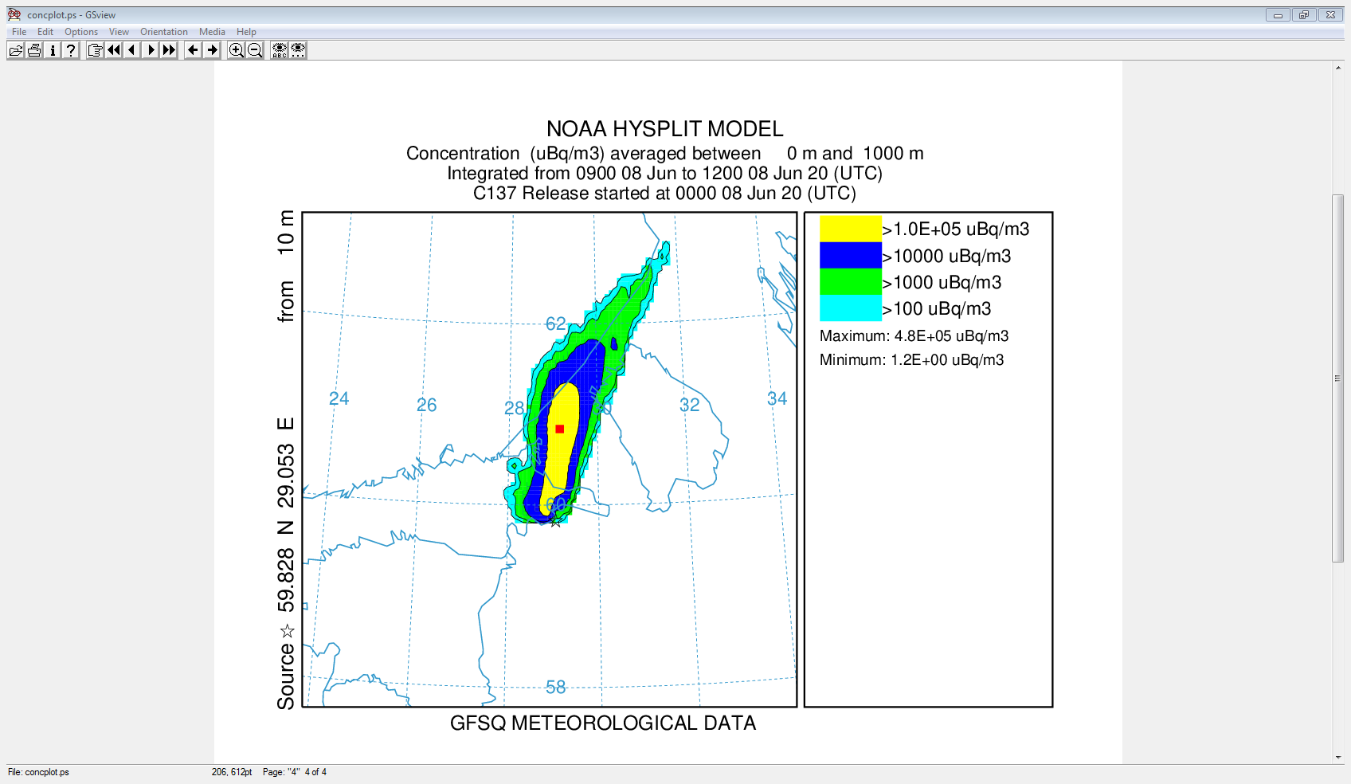Skip forward with the double-right arrows
This screenshot has width=1351, height=784.
(169, 50)
